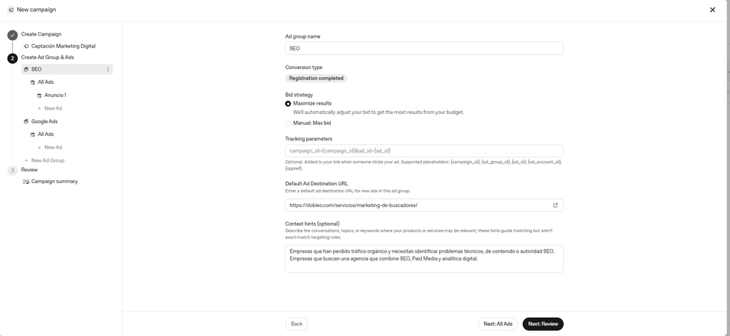Select Manual: Max bid radio option
The height and width of the screenshot is (336, 730).
tap(288, 124)
